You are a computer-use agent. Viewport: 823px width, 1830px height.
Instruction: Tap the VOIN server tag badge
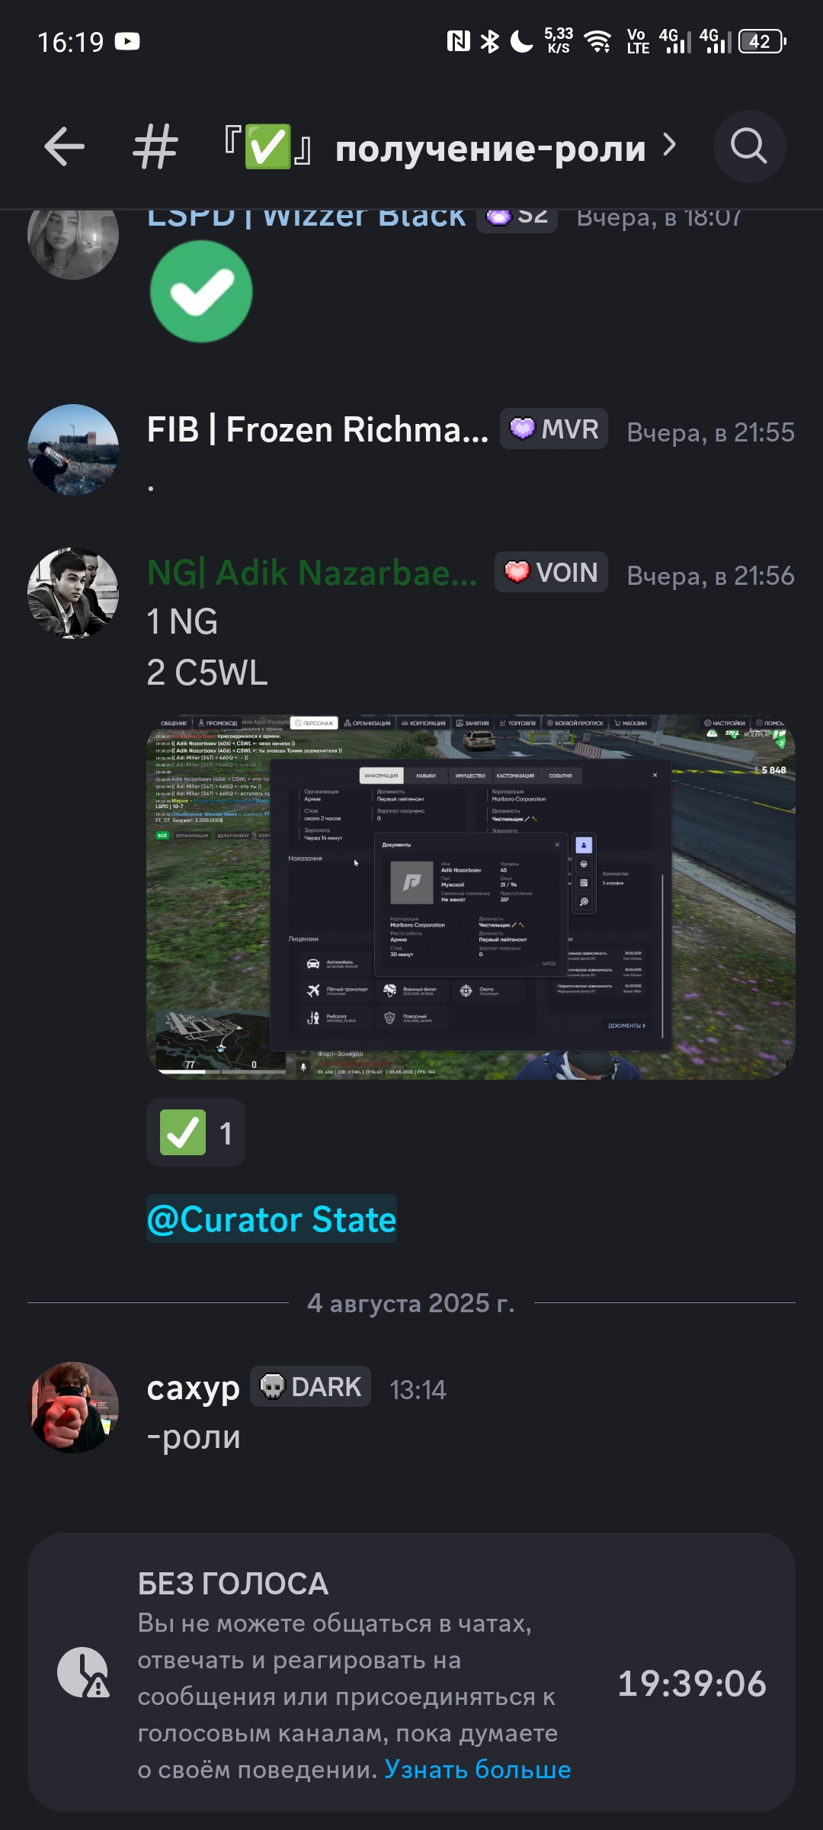click(x=551, y=572)
